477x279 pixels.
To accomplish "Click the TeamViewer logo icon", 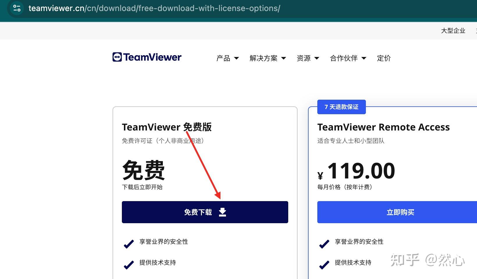I will [x=117, y=57].
